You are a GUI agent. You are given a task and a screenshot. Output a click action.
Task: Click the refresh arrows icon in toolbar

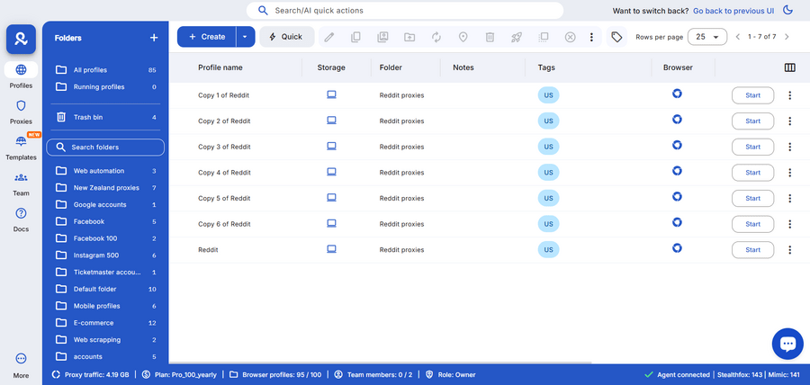tap(436, 37)
